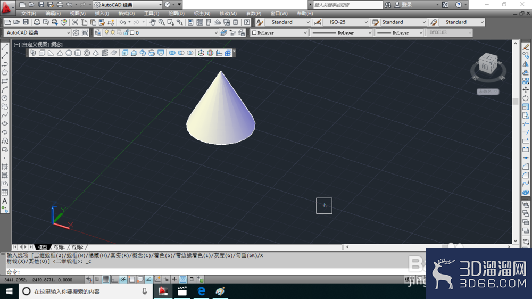532x299 pixels.
Task: Open the 文件(F) menu
Action: [x=29, y=14]
